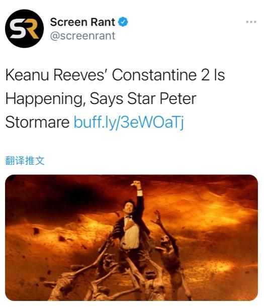The image size is (264, 307).
Task: Open the three-dot more options menu
Action: 251,22
